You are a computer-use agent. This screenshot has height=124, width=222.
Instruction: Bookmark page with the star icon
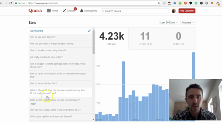[x=159, y=3]
